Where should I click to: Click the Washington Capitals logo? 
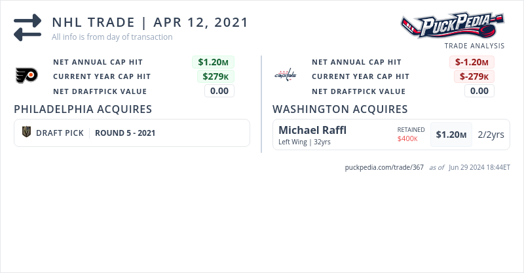(x=285, y=75)
